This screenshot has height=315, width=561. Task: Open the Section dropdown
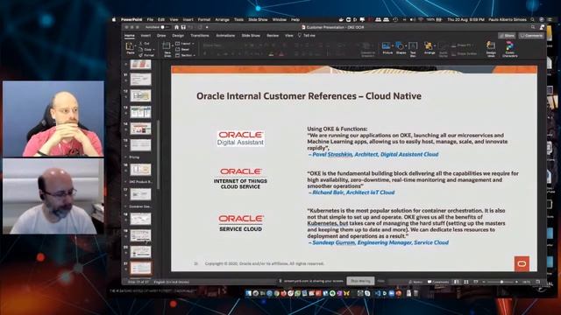pos(185,55)
